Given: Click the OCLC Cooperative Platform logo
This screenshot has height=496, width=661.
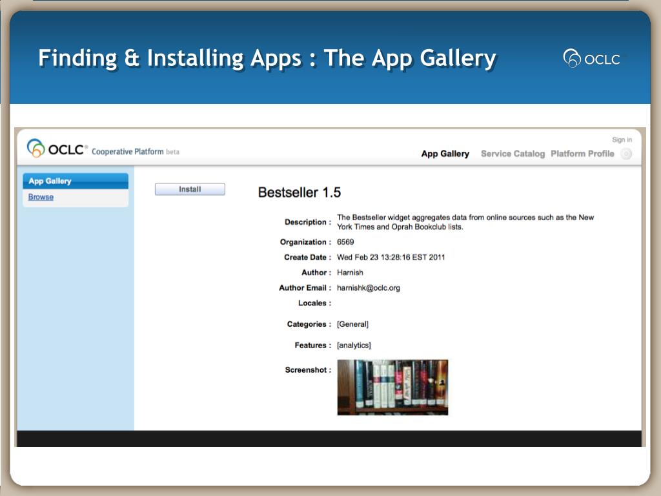Looking at the screenshot, I should [x=57, y=149].
